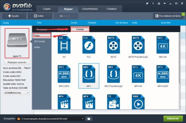Viewport: 186px width, 123px height.
Task: Click the Editer button
Action: (40, 16)
